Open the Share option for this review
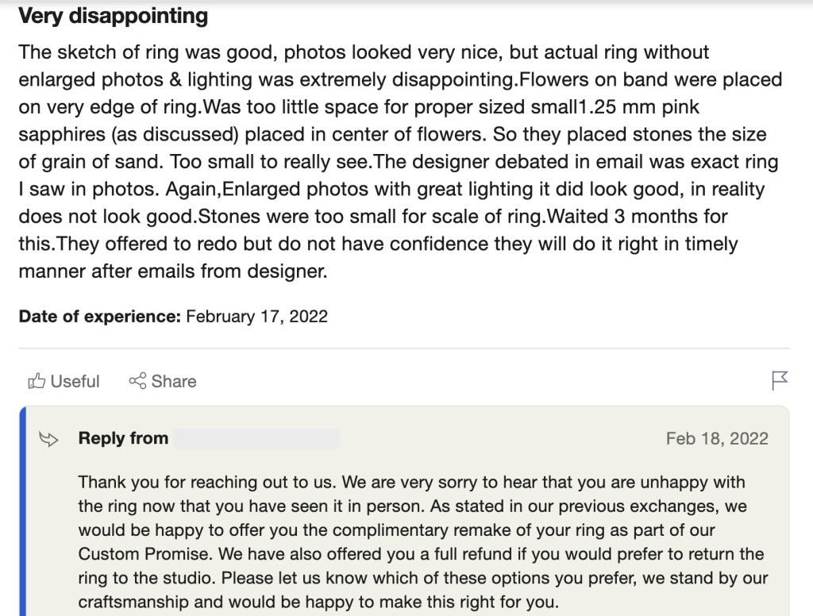This screenshot has width=813, height=616. (x=163, y=381)
